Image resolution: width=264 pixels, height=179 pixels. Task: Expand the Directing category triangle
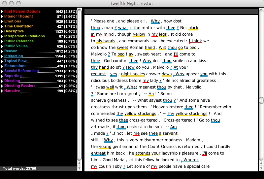point(2,81)
